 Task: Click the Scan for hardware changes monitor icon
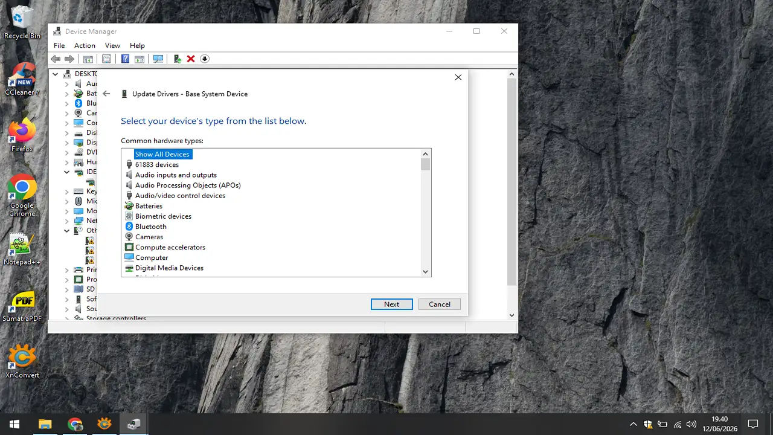[158, 59]
